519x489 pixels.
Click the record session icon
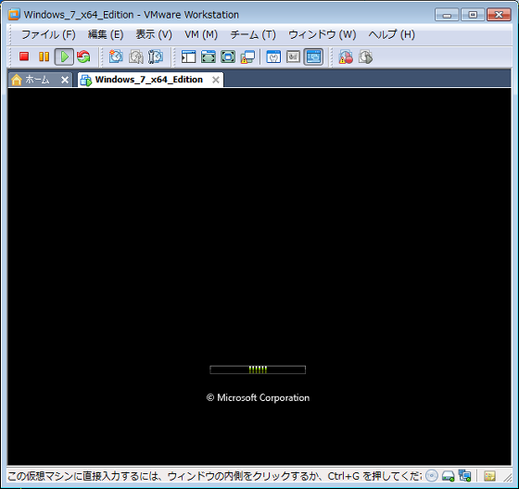346,56
